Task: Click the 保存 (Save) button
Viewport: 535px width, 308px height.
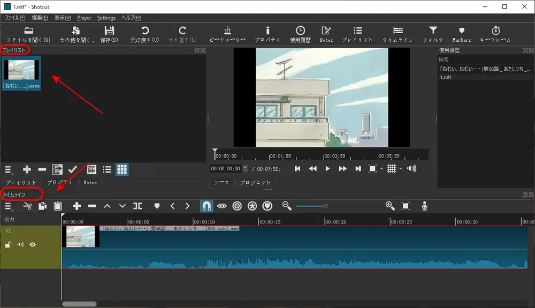Action: click(x=110, y=34)
